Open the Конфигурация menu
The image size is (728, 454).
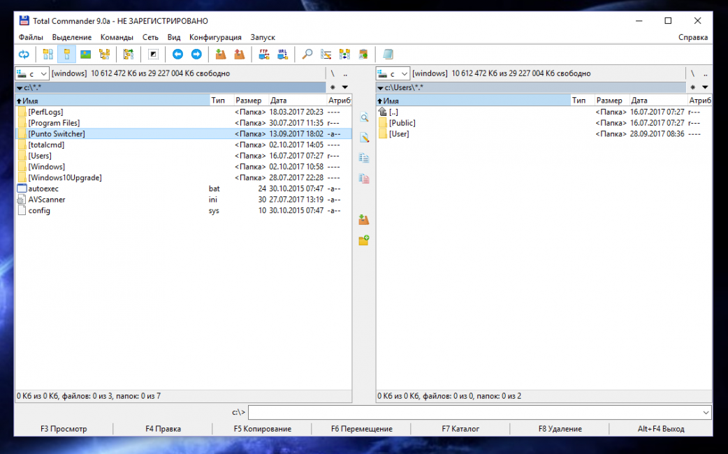215,37
